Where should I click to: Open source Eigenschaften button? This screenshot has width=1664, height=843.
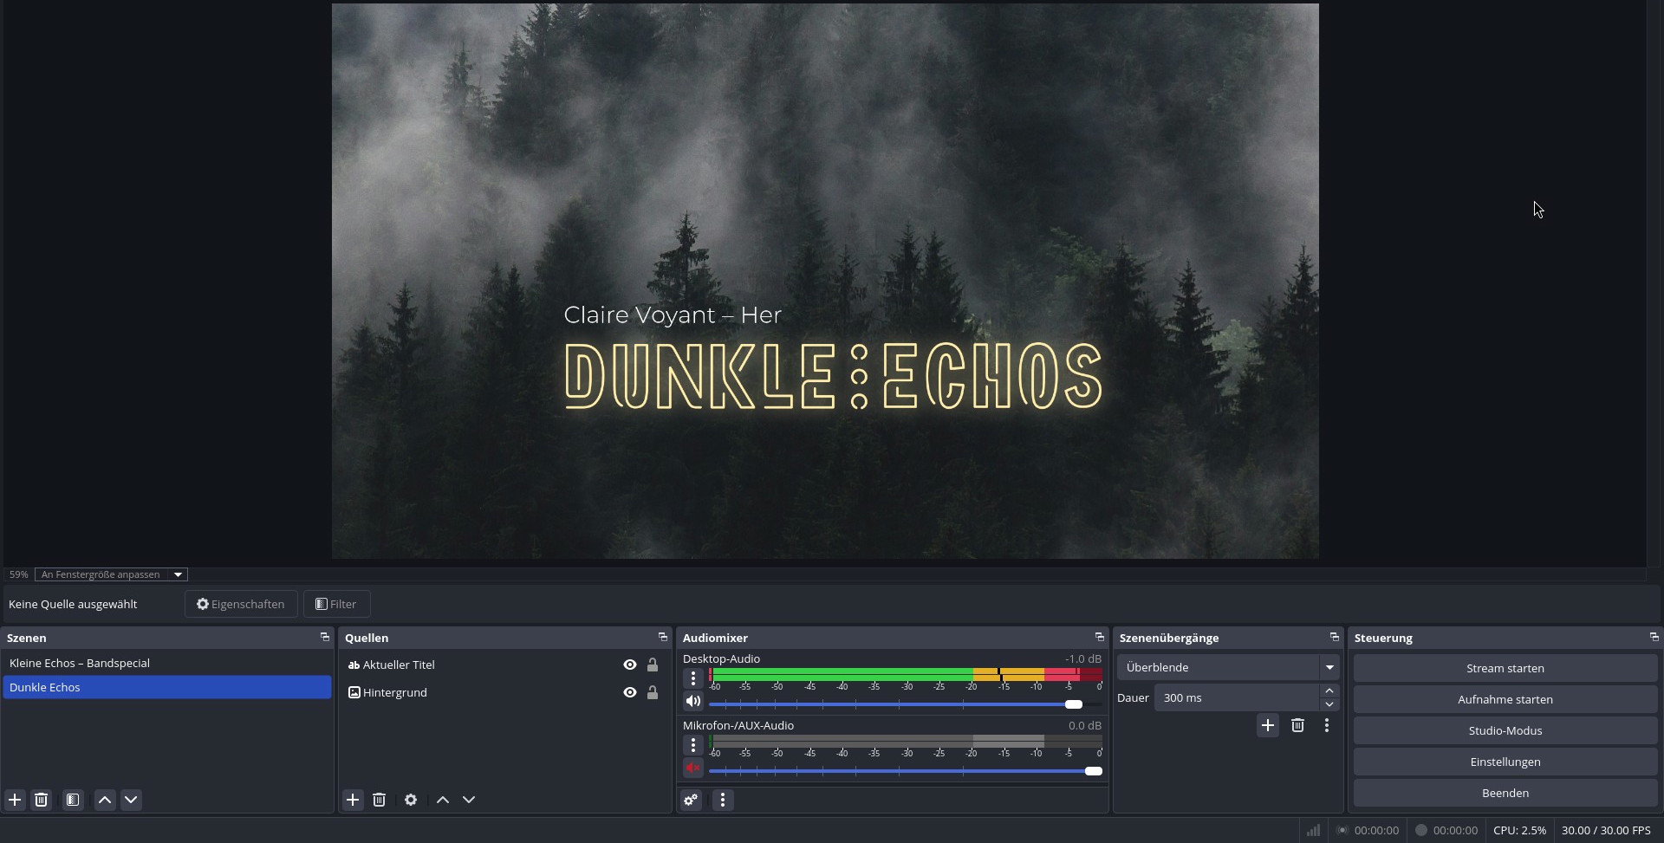click(241, 604)
